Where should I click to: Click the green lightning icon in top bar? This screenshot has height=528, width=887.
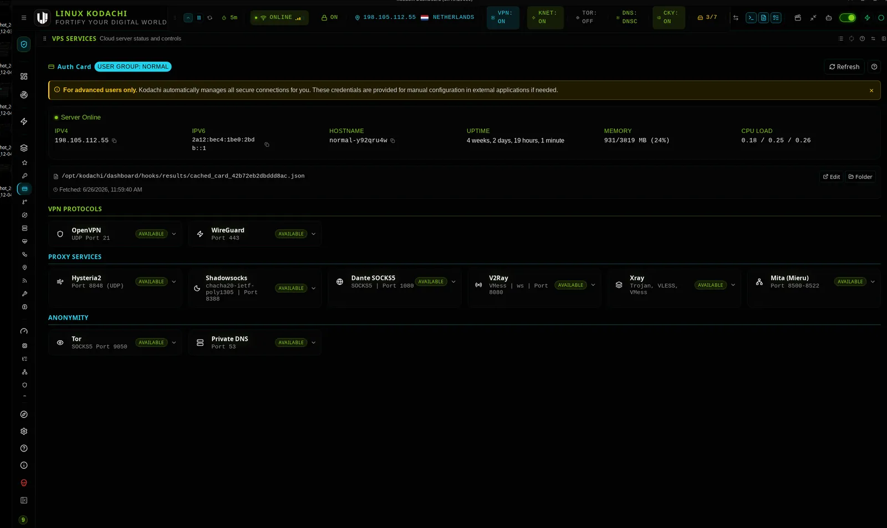pos(868,18)
